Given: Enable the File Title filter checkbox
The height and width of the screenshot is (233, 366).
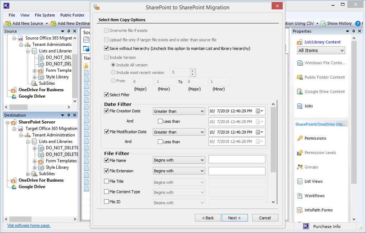Looking at the screenshot, I should [x=107, y=181].
